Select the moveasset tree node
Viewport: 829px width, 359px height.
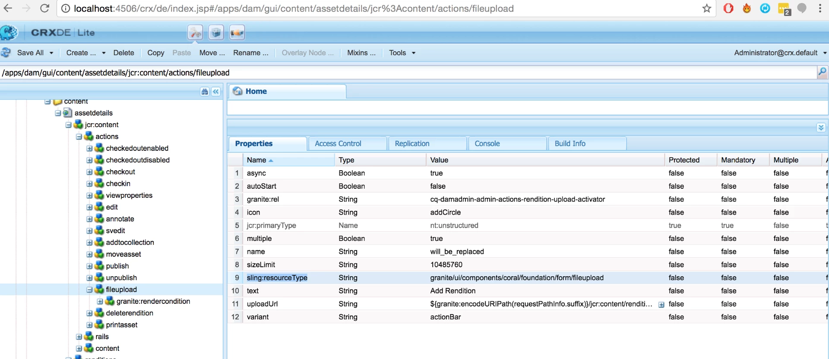point(123,254)
